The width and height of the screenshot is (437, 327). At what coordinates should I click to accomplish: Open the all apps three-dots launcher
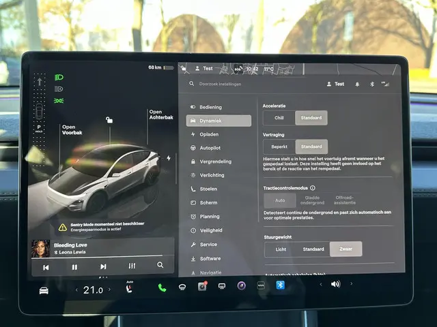[260, 286]
